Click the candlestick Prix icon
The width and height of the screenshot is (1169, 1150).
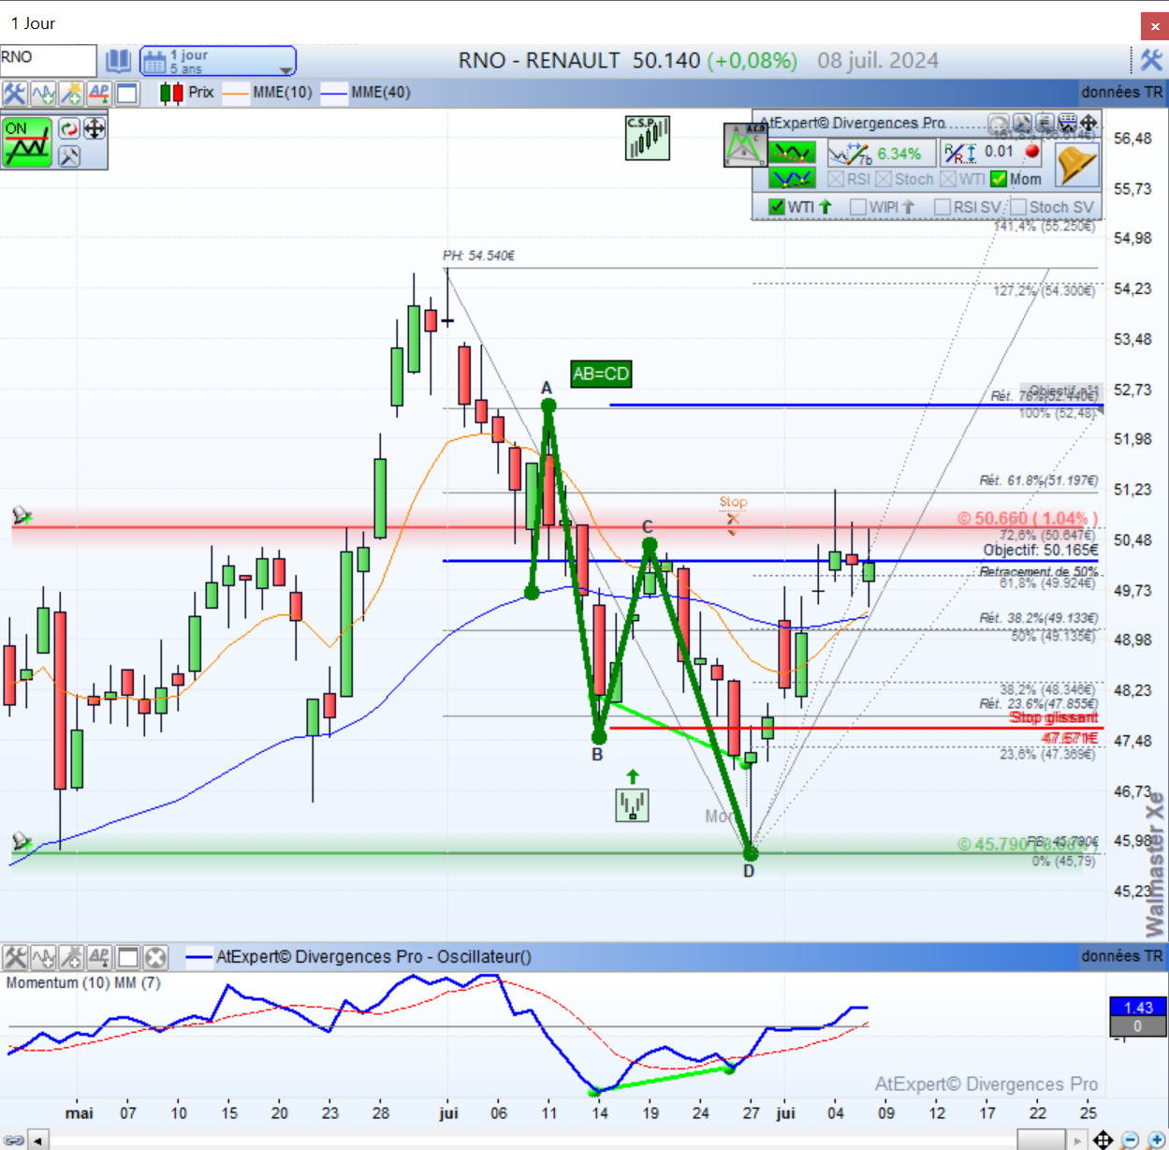coord(171,93)
